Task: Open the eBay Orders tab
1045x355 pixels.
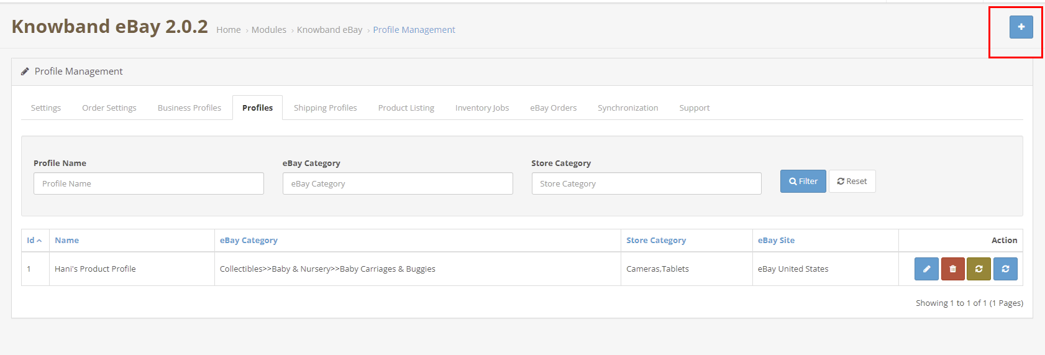Action: [554, 108]
